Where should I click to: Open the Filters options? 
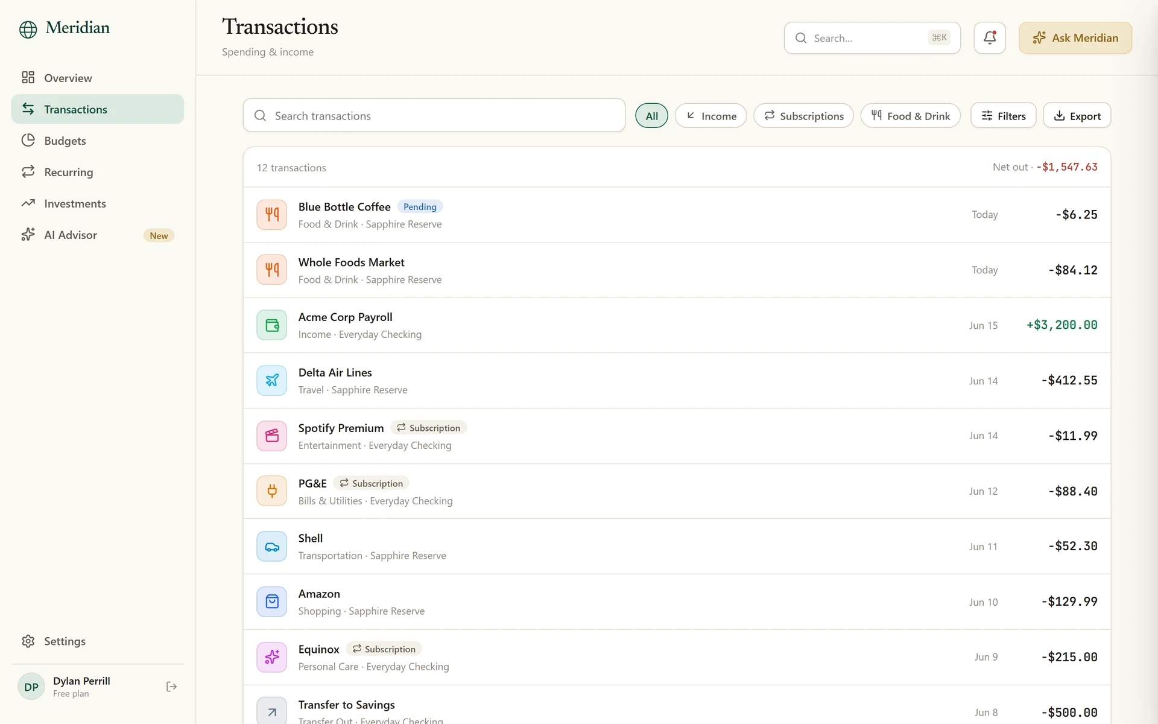(1003, 115)
